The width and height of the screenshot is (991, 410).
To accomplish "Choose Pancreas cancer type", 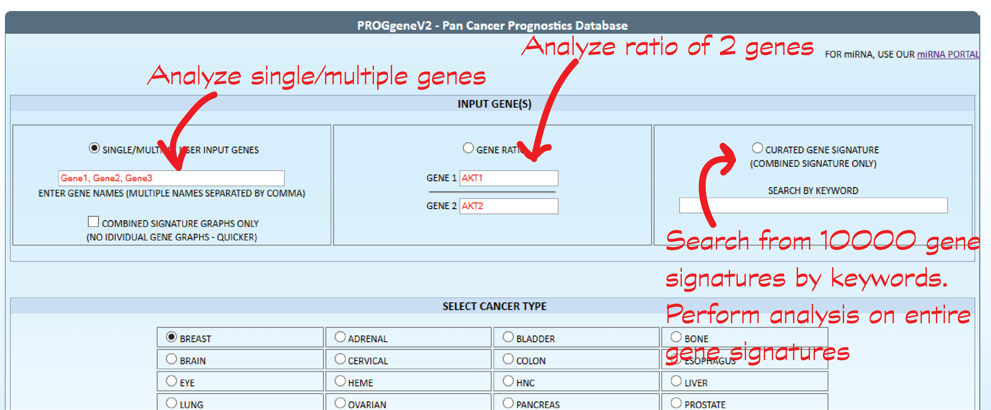I will [508, 403].
